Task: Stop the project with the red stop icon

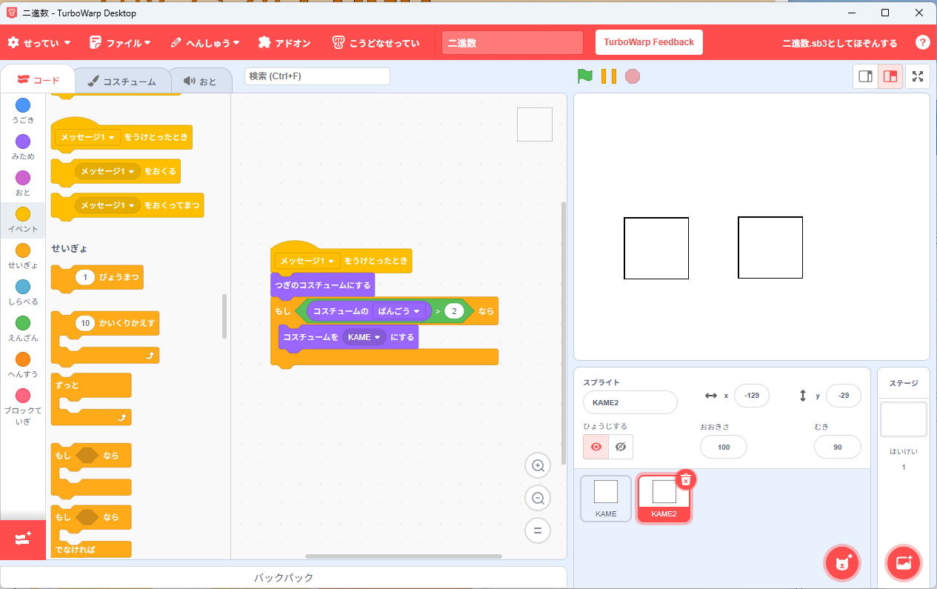Action: (x=633, y=76)
